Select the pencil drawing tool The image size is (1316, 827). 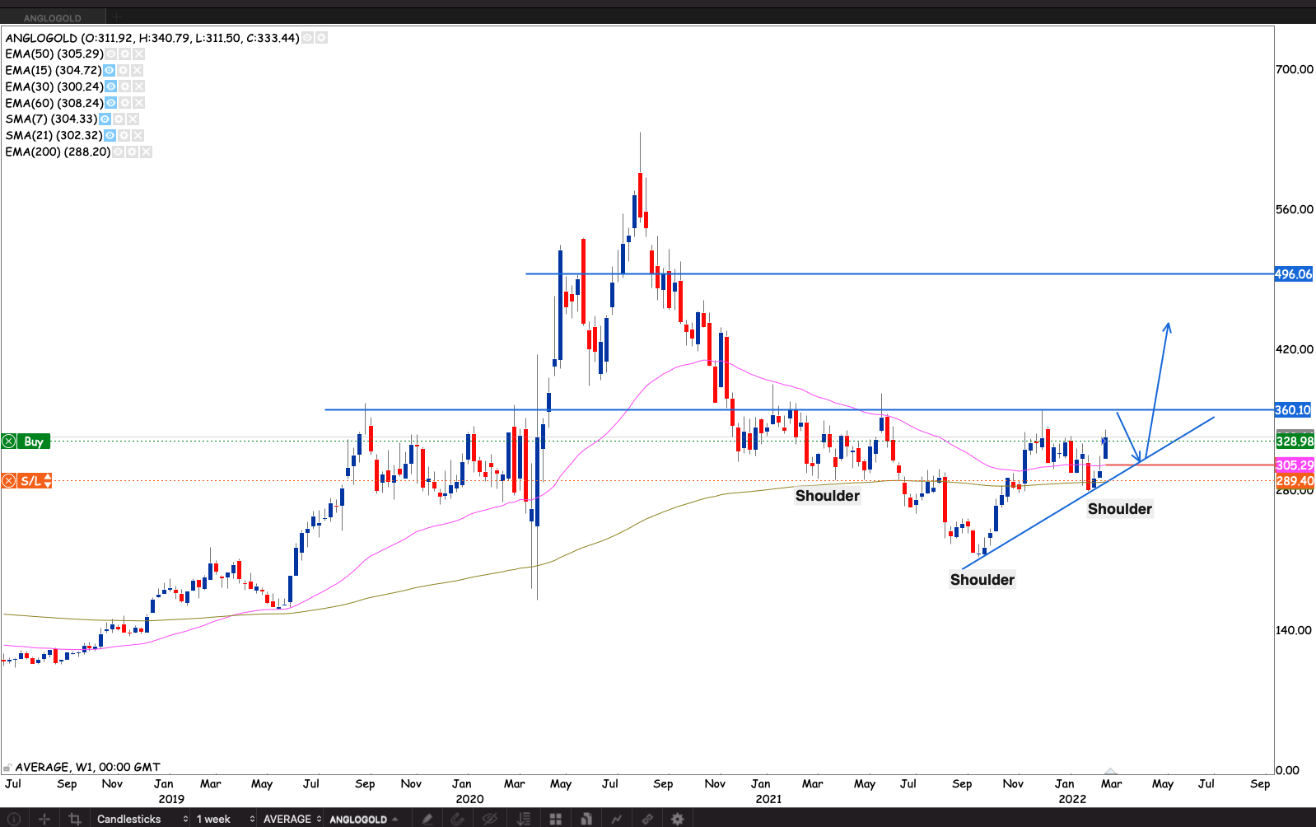(x=427, y=819)
